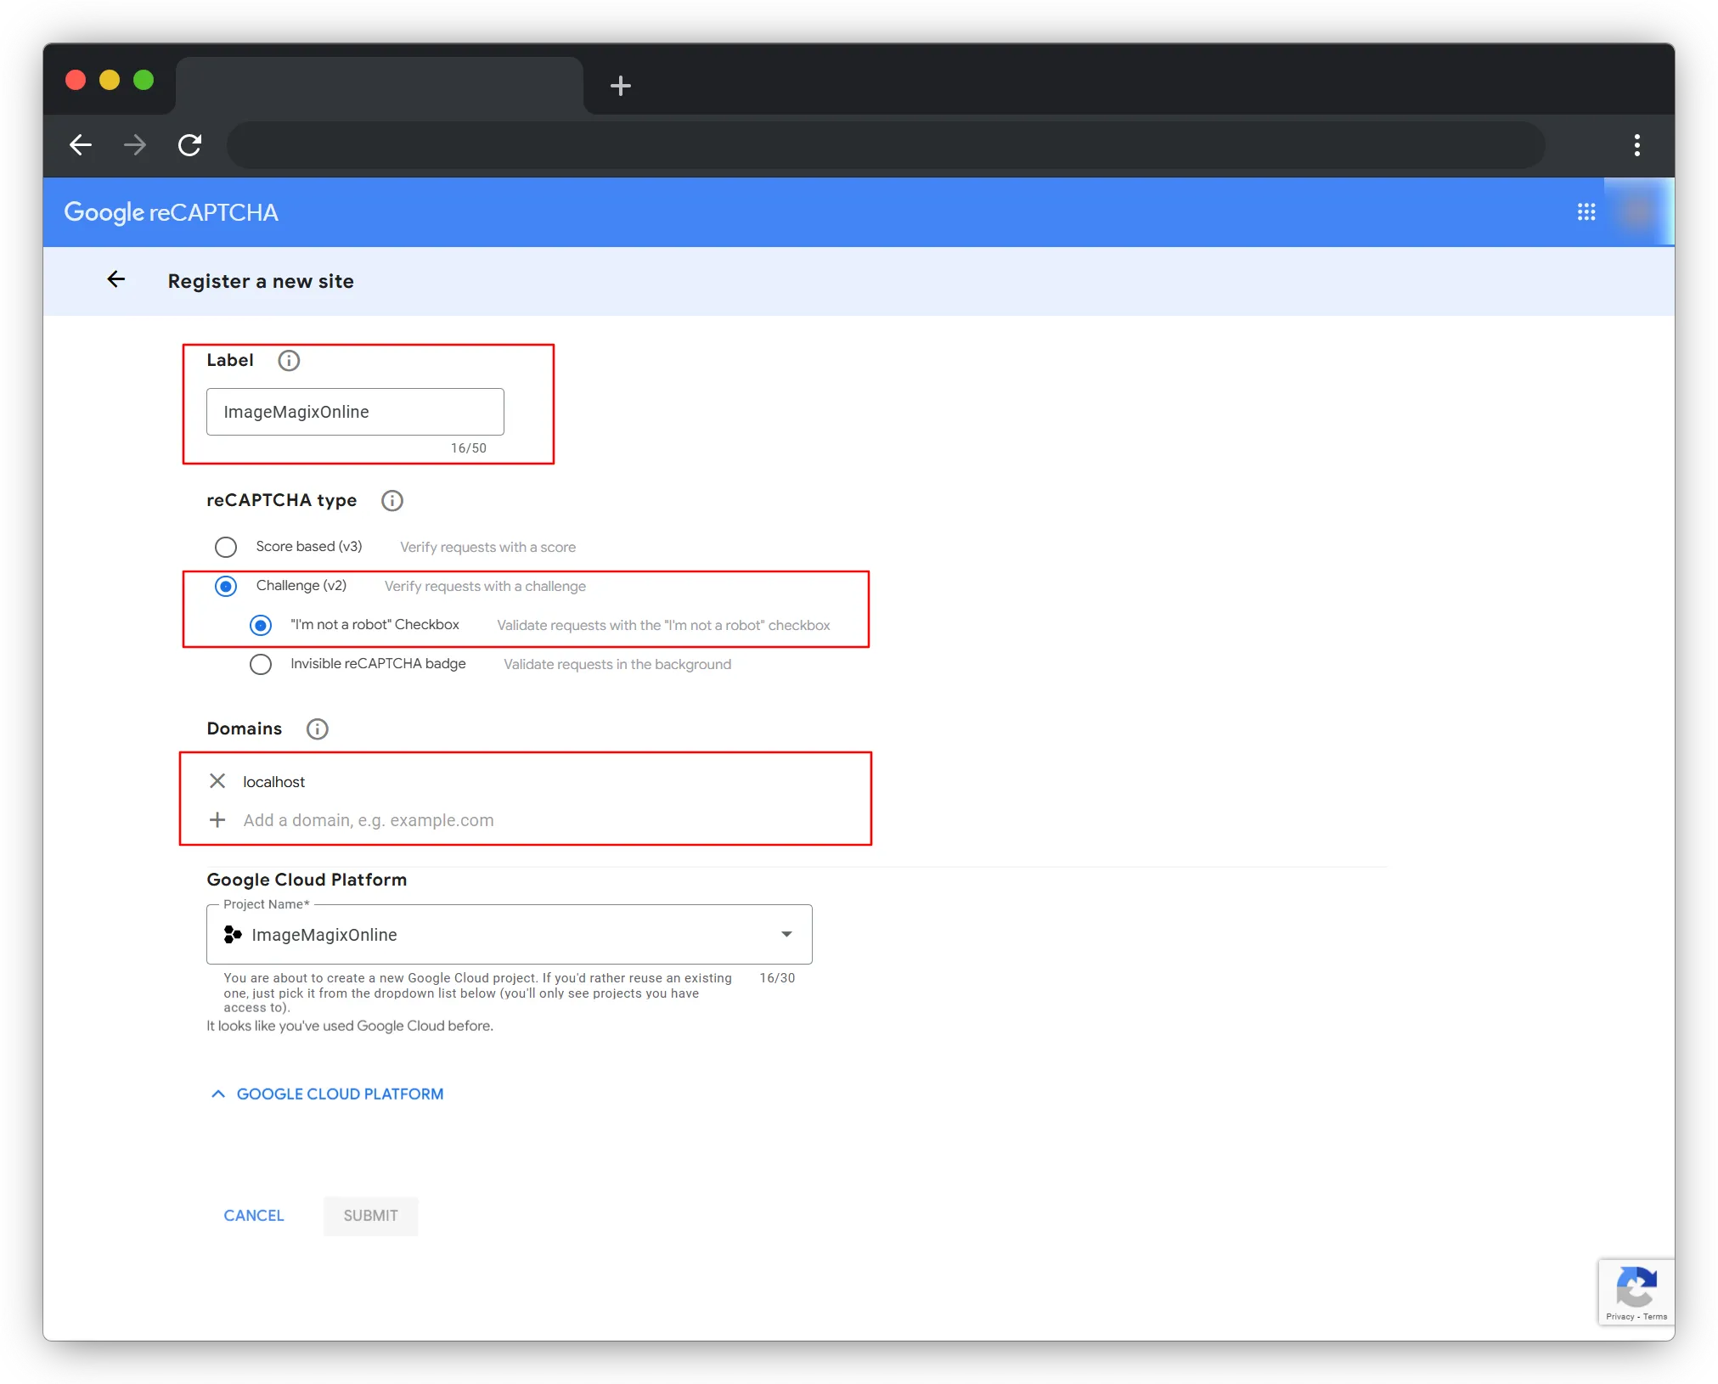Open a new browser tab
Screen dimensions: 1718x1384
coord(622,85)
